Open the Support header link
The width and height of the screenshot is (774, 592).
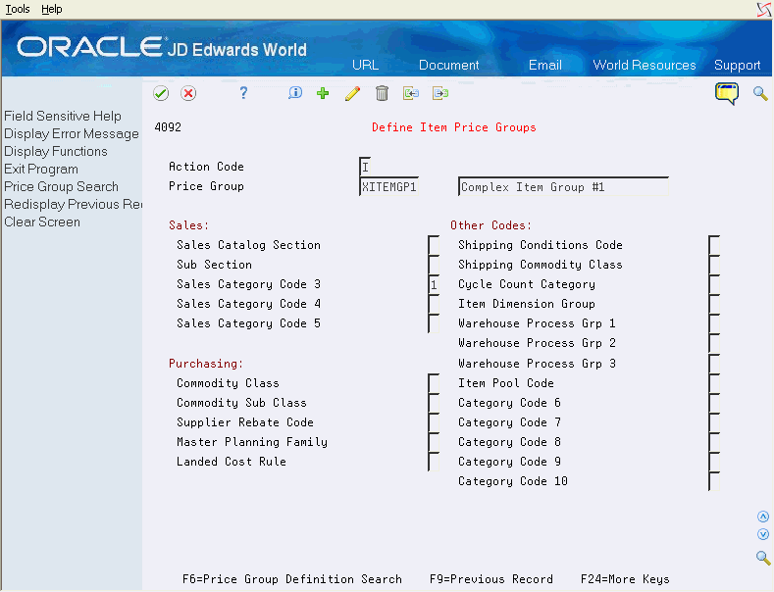(737, 65)
